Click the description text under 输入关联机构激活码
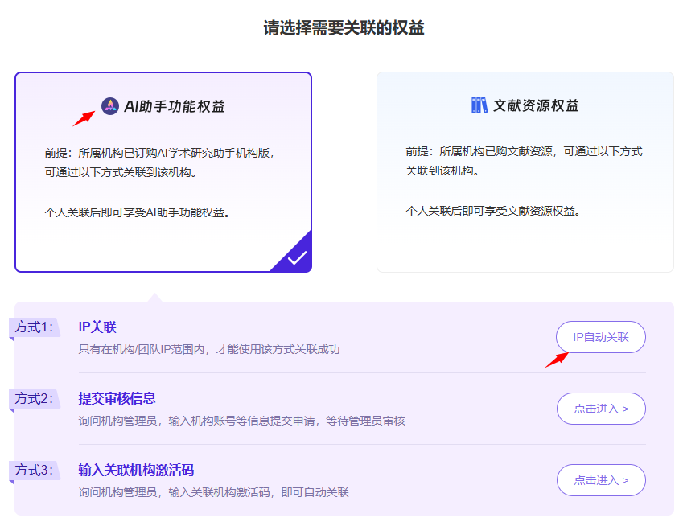This screenshot has width=679, height=518. point(213,492)
